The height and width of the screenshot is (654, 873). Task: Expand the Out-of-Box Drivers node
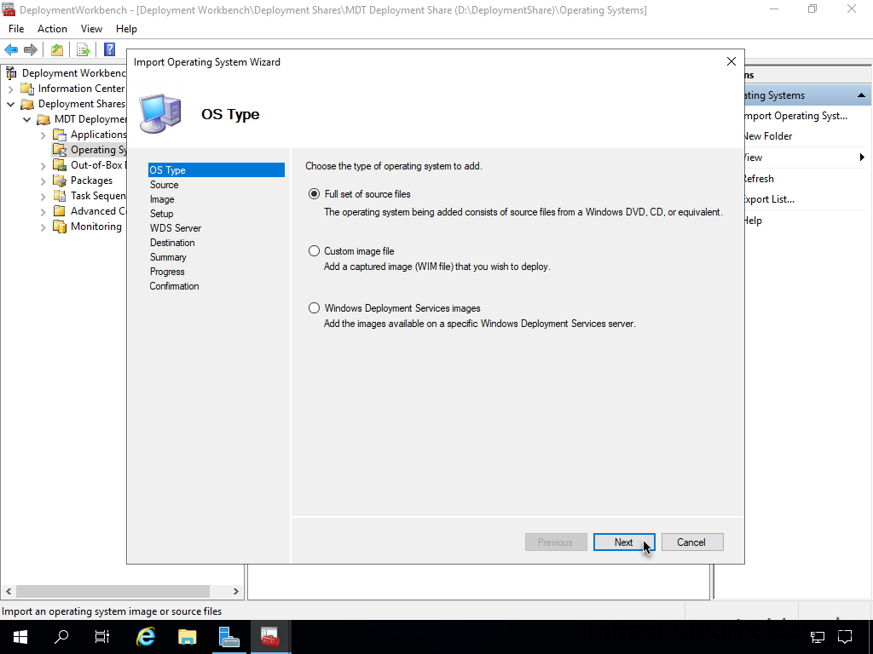pos(43,166)
